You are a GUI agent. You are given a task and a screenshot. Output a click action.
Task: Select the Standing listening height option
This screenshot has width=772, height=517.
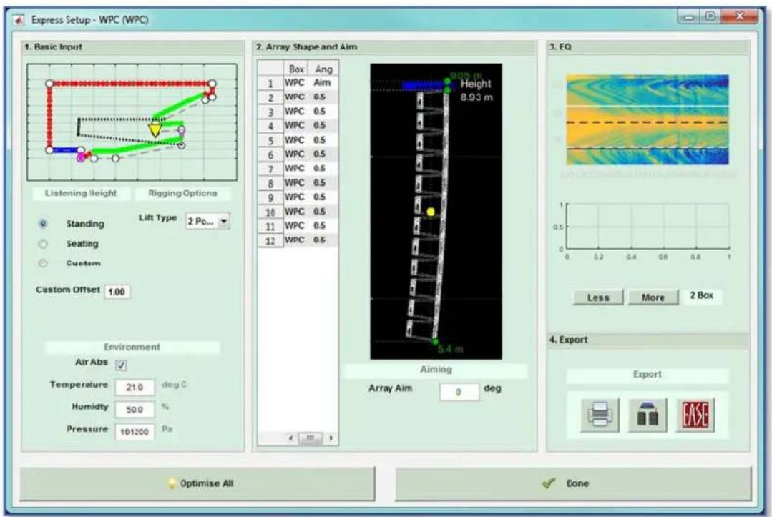pos(44,224)
